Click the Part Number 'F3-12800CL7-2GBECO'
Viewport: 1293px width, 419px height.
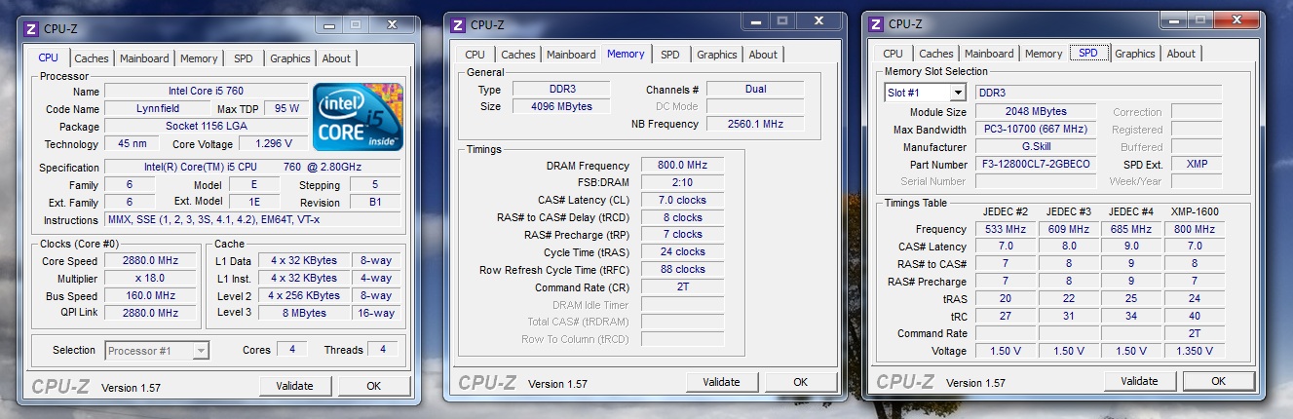tap(1036, 165)
